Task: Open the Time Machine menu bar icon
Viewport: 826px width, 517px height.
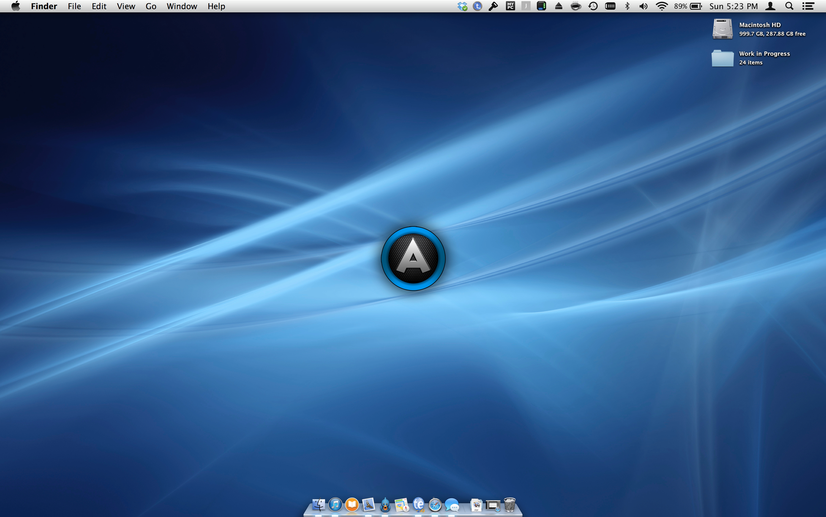Action: (x=593, y=6)
